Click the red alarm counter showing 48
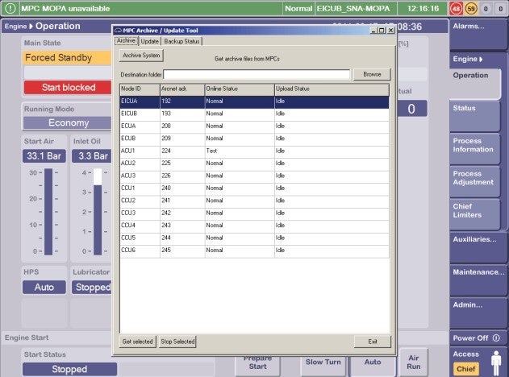The width and height of the screenshot is (509, 377). point(456,9)
